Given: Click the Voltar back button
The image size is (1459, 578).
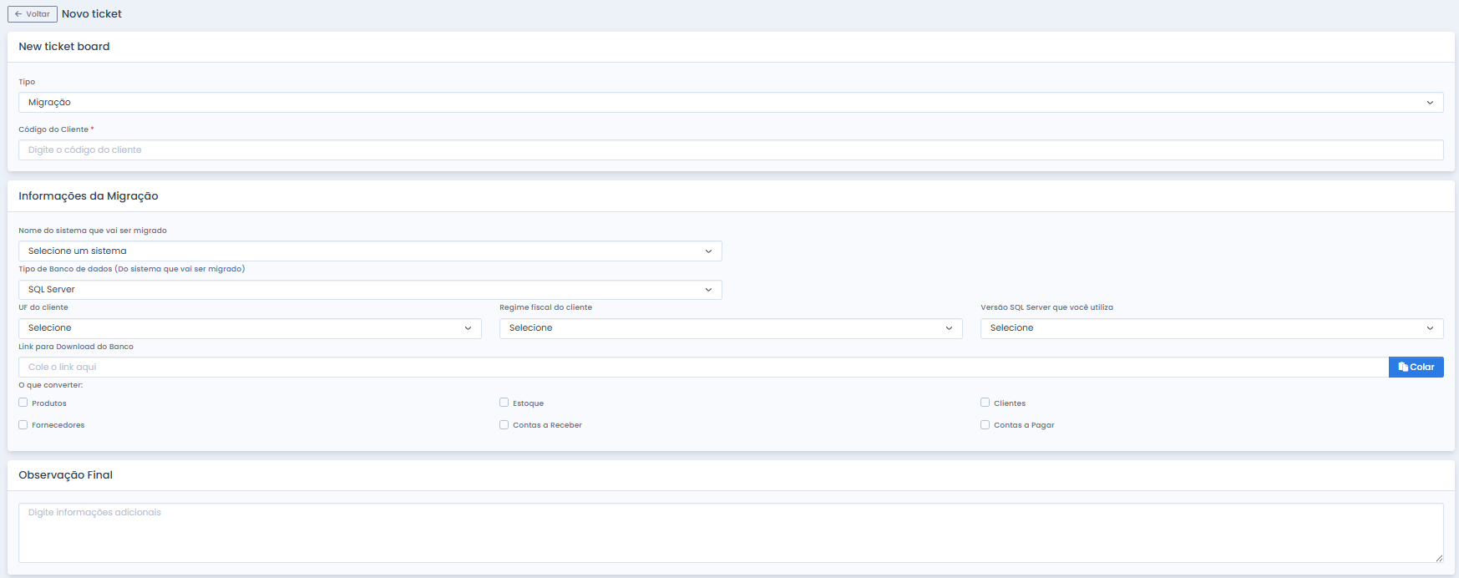Looking at the screenshot, I should (33, 14).
